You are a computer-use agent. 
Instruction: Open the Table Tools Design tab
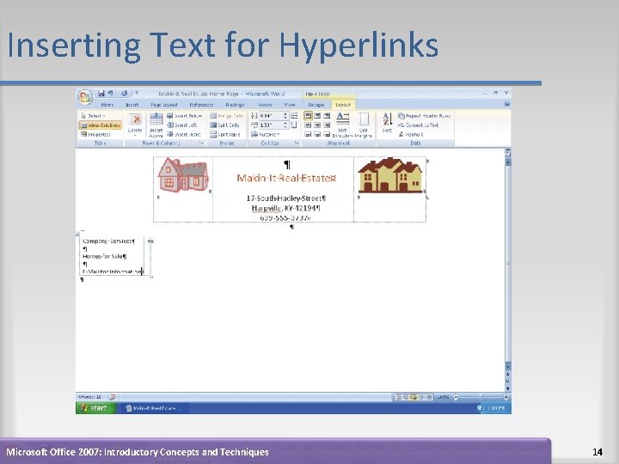click(x=316, y=105)
